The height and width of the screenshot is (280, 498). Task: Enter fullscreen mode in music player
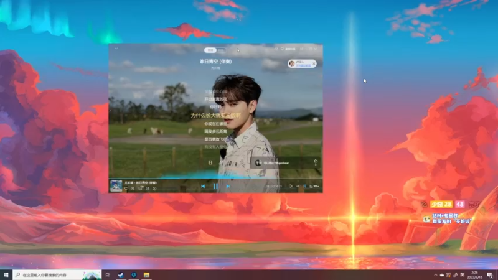click(x=301, y=49)
